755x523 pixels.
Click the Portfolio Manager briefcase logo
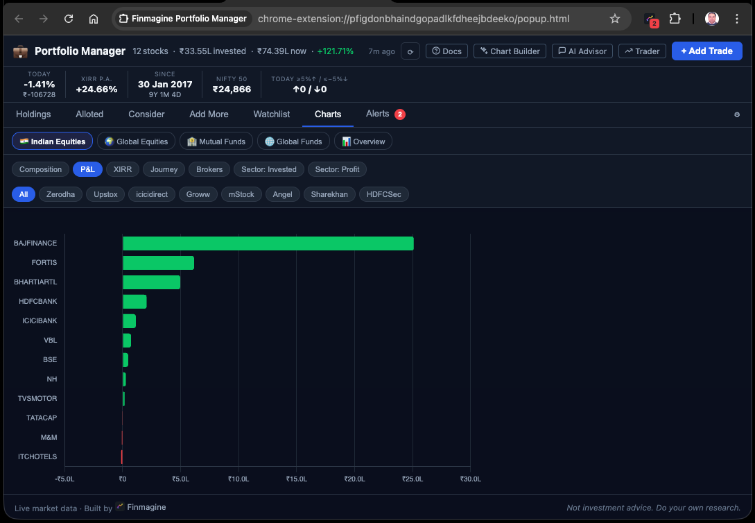(x=20, y=51)
